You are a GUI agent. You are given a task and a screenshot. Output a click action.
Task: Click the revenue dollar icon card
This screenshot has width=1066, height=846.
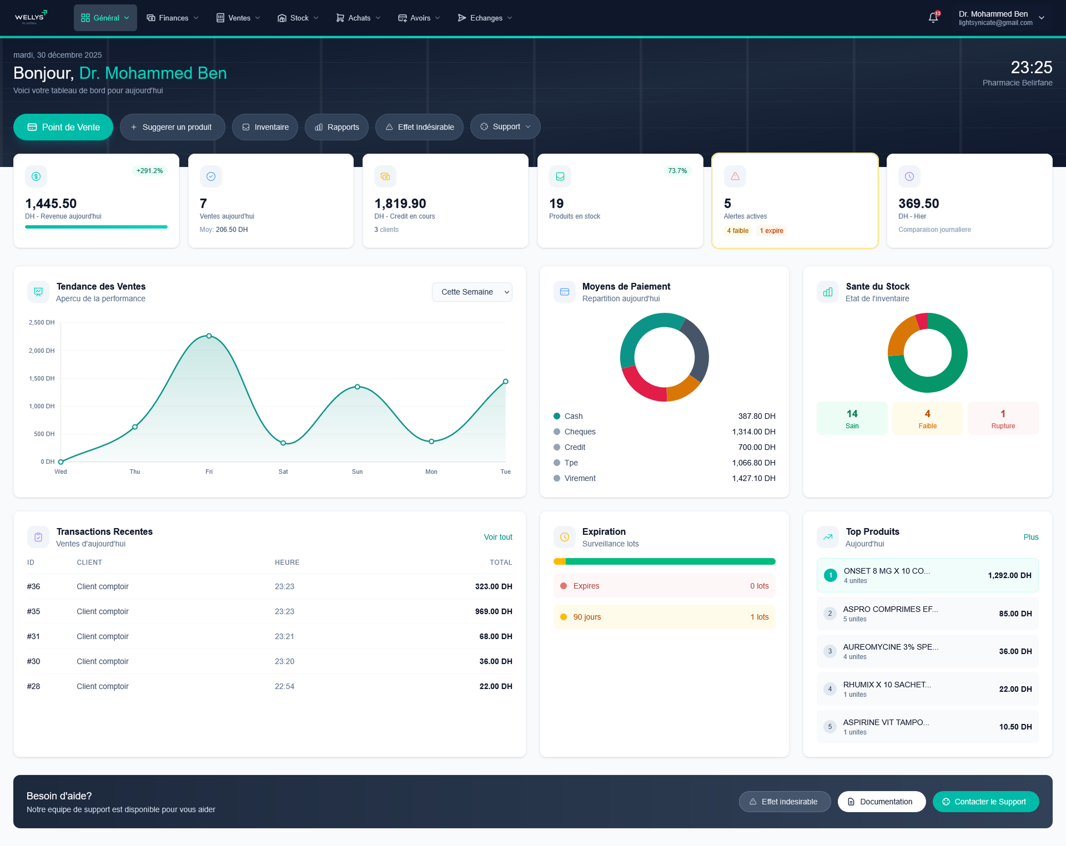pos(36,176)
